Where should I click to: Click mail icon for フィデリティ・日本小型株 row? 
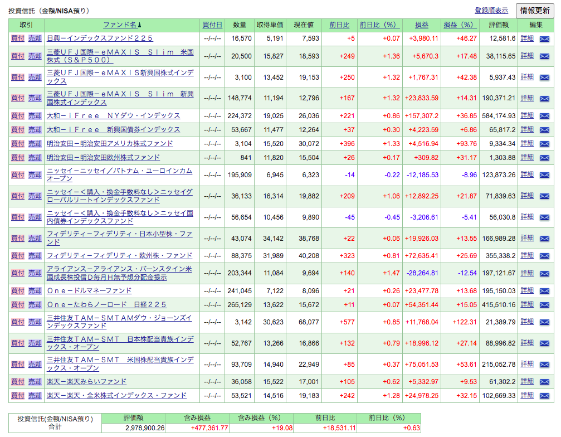[544, 239]
